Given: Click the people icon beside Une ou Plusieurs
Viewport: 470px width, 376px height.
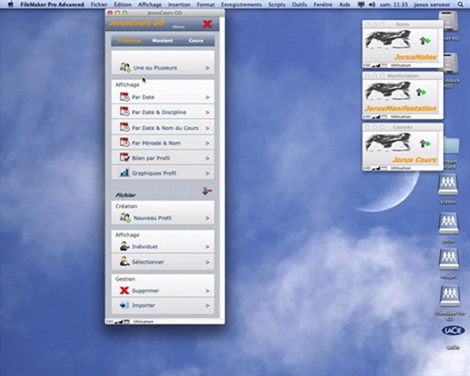Looking at the screenshot, I should click(125, 67).
